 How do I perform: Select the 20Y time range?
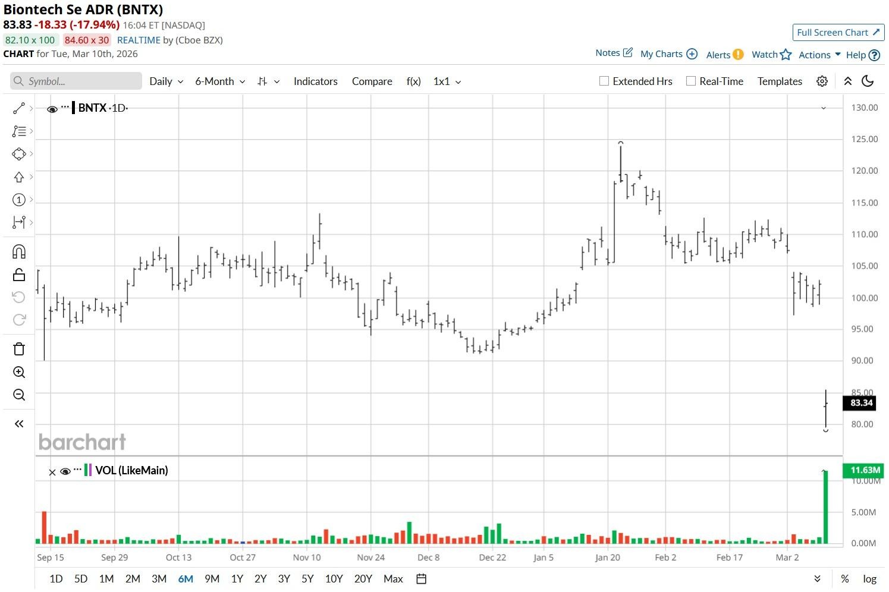[x=363, y=579]
